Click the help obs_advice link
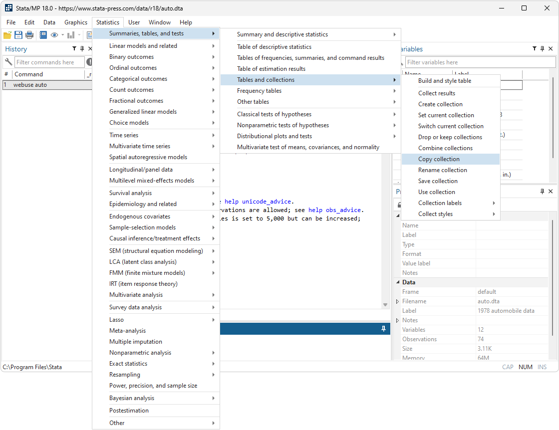559x430 pixels. coord(334,210)
